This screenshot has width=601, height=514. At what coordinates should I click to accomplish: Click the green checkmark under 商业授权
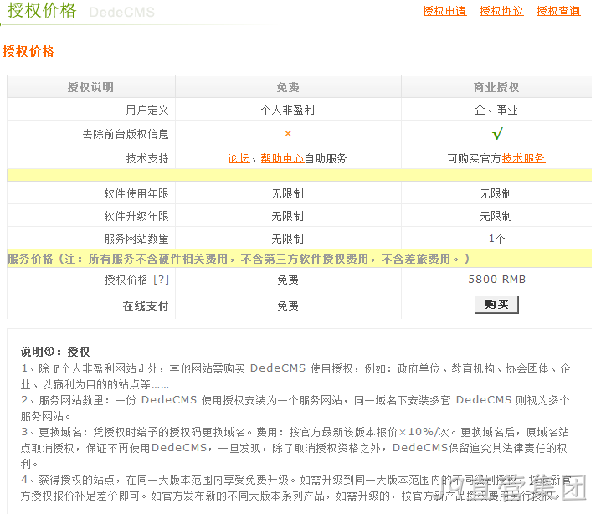click(497, 134)
